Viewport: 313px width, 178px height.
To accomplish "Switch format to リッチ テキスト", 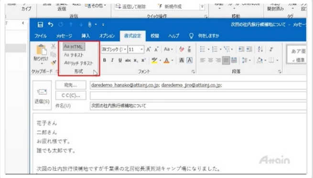I will pos(78,63).
